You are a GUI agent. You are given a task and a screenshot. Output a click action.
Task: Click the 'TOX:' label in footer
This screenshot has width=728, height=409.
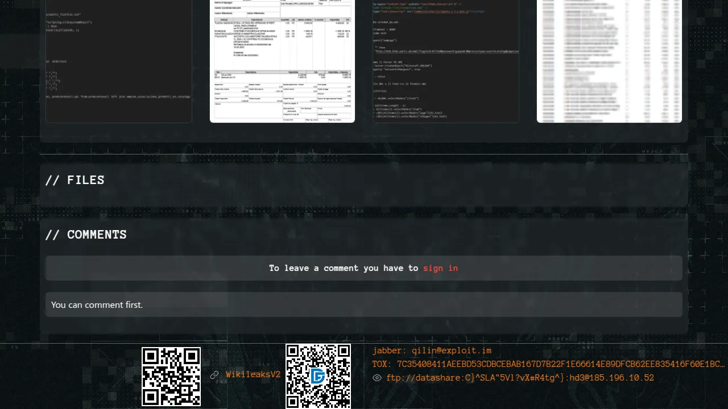[x=382, y=364]
